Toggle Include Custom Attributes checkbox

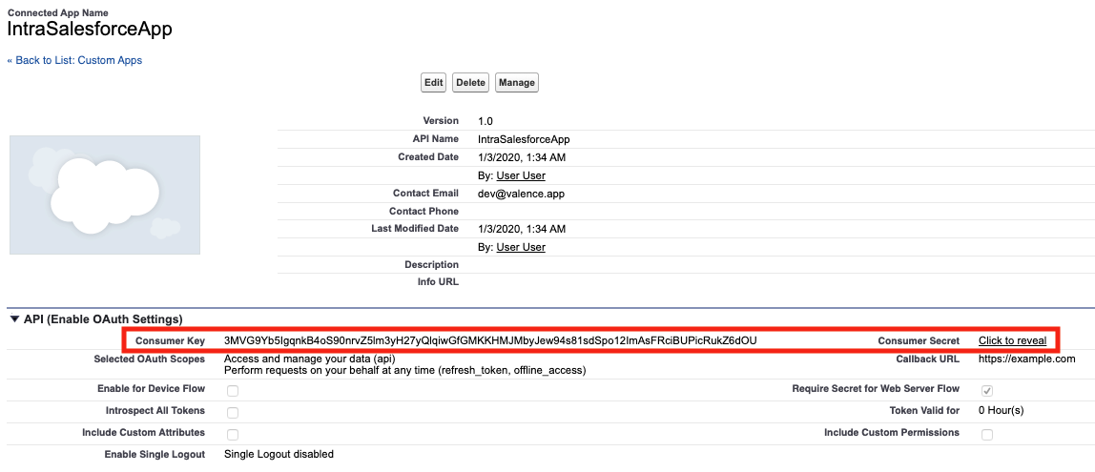click(233, 434)
